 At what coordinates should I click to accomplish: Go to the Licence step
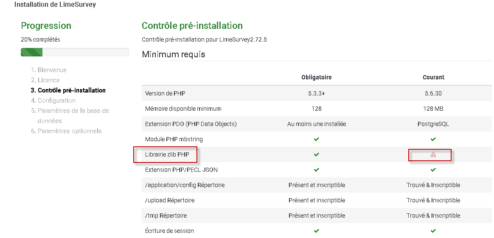(x=48, y=80)
